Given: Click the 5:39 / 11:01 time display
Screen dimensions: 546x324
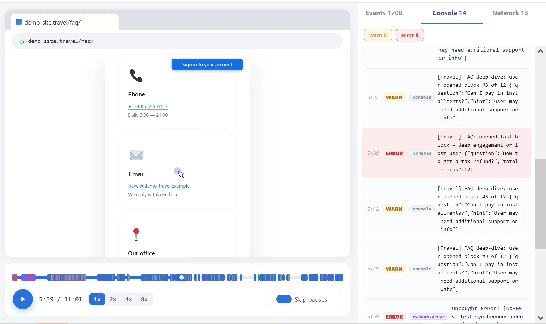Looking at the screenshot, I should coord(61,299).
